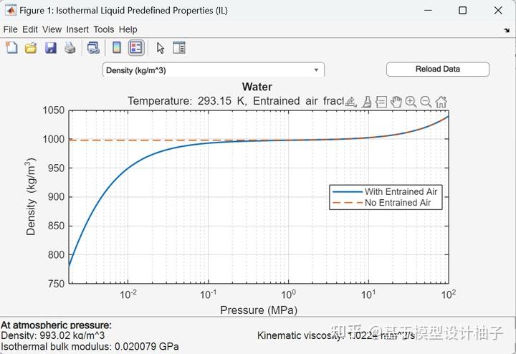
Task: Restore view with the home icon
Action: (x=441, y=102)
